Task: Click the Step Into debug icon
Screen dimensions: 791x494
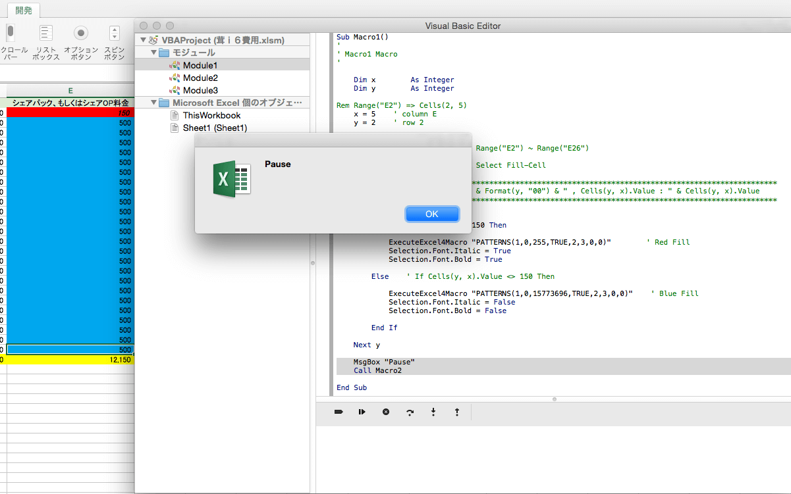Action: [433, 412]
